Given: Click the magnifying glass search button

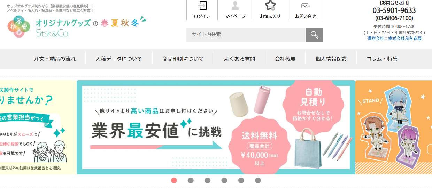Looking at the screenshot, I should click(x=315, y=35).
